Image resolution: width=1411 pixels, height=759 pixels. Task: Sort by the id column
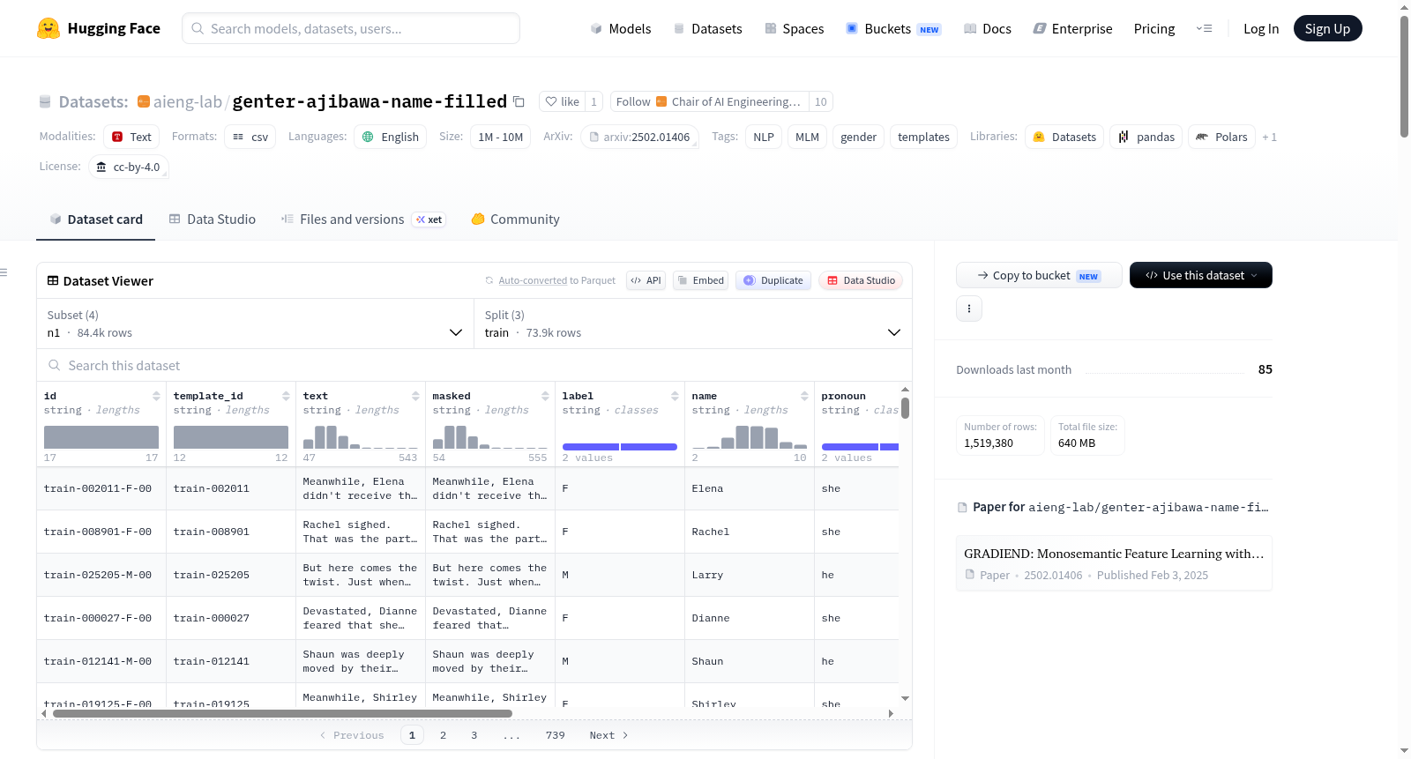[x=156, y=396]
